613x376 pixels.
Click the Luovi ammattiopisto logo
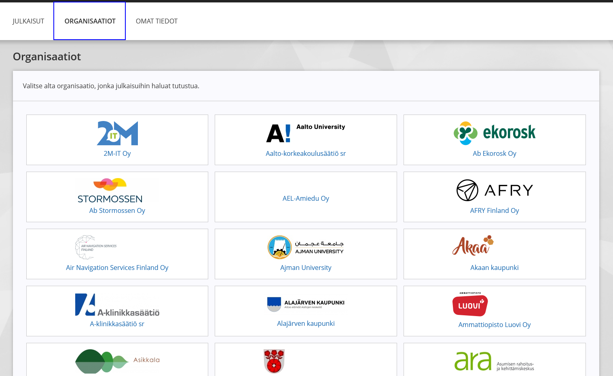[470, 304]
